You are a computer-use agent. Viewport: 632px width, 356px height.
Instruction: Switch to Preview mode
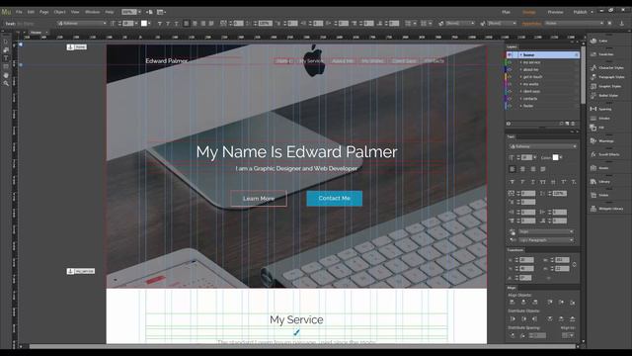coord(555,12)
